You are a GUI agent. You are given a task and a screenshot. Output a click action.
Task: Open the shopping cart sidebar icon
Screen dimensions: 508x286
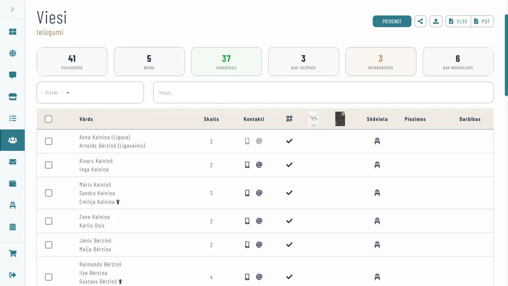click(13, 253)
